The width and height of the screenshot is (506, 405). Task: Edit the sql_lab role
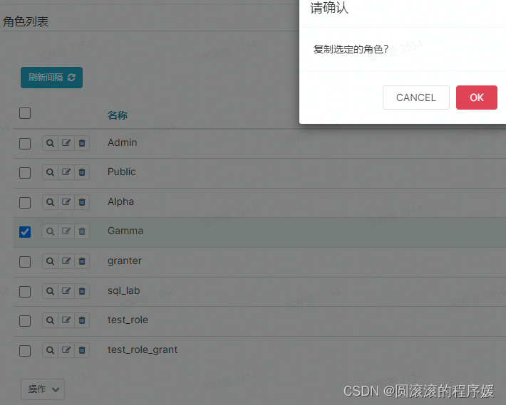(66, 291)
